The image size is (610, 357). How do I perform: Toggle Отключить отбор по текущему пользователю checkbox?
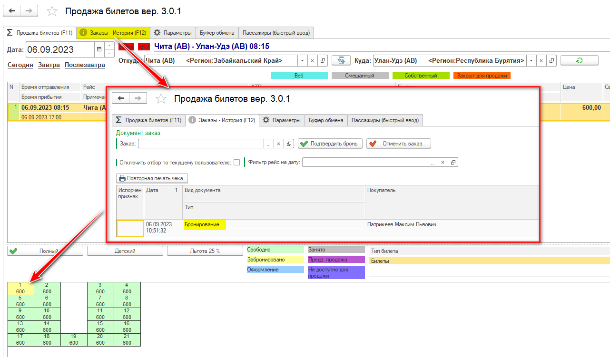236,163
